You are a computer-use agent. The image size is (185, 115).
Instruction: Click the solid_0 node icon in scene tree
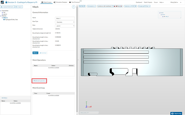pos(163,17)
